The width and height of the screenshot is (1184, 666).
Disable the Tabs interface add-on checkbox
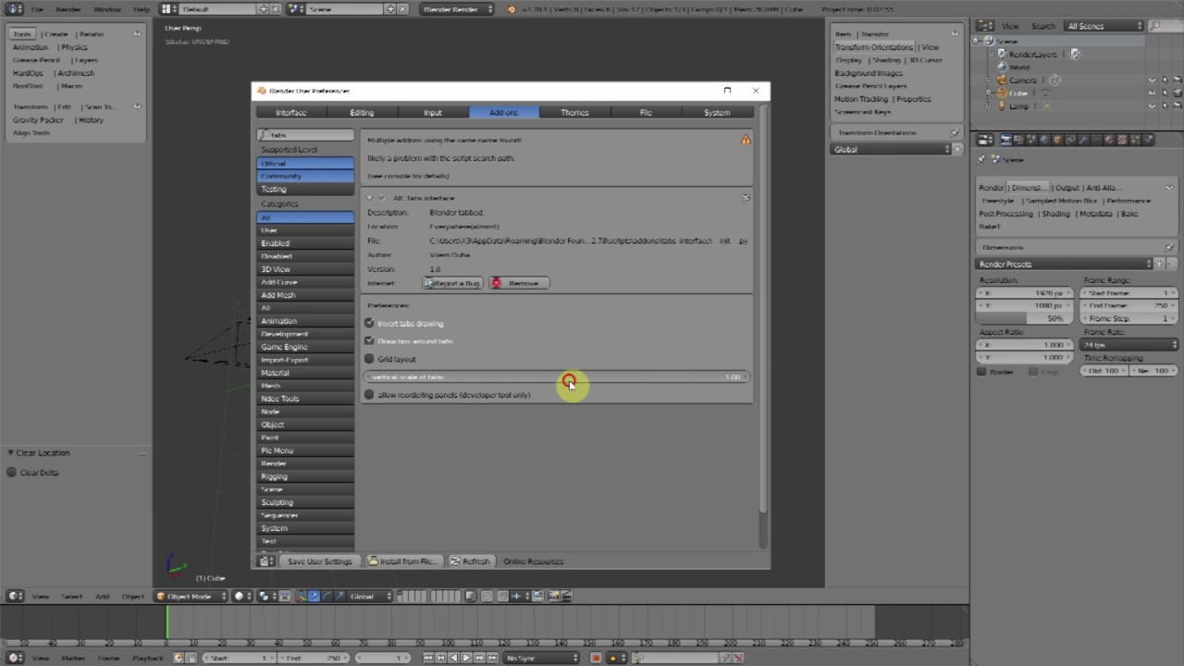[x=382, y=198]
